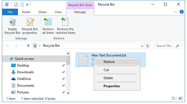Image resolution: width=187 pixels, height=104 pixels.
Task: Open the File tab
Action: pyautogui.click(x=10, y=12)
